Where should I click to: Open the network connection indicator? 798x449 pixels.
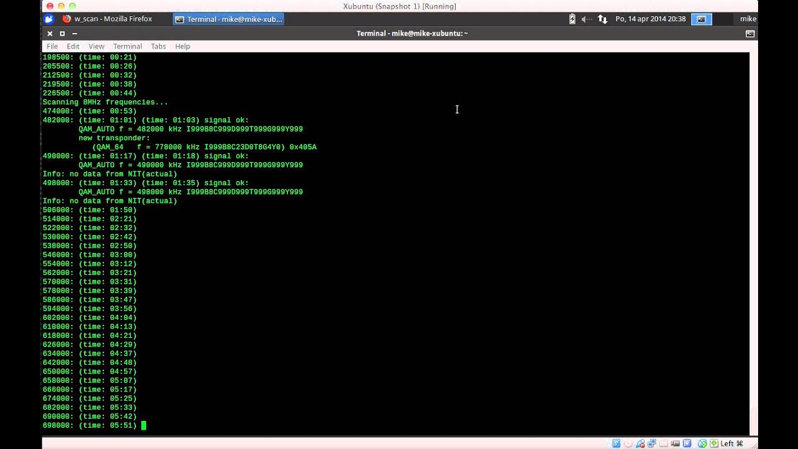602,19
